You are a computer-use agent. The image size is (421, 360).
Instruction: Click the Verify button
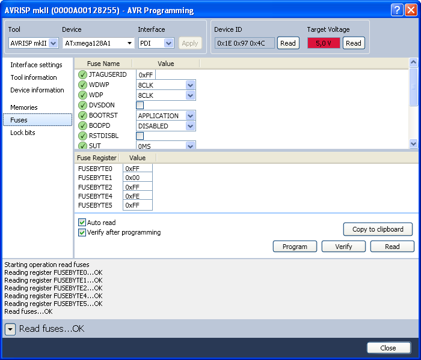pos(343,247)
